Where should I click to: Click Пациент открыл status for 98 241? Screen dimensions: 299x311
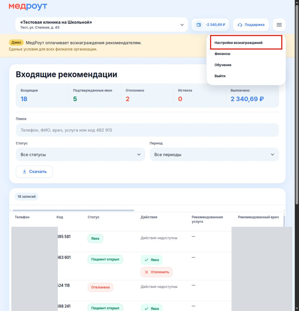105,308
